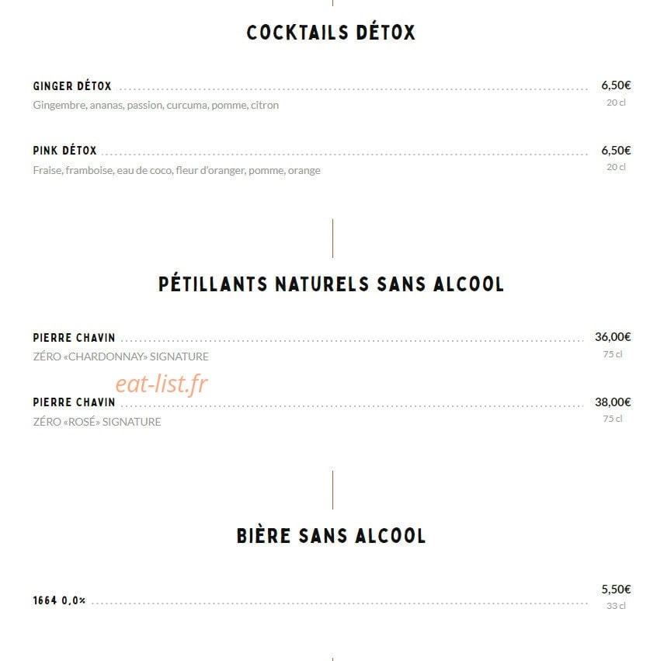Click Pétillants Naturels Sans Alcool heading
The height and width of the screenshot is (661, 664).
(x=331, y=284)
